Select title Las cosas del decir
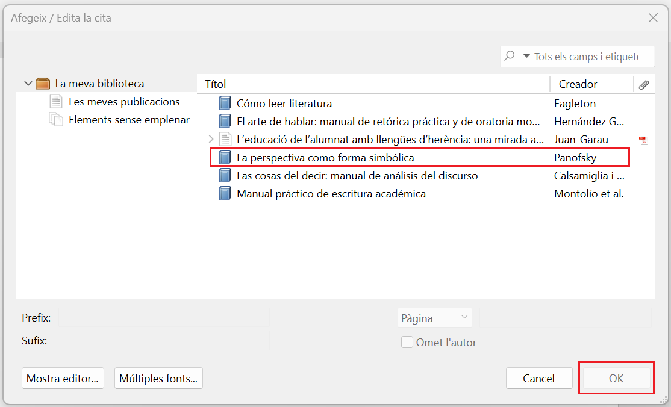 pos(357,175)
